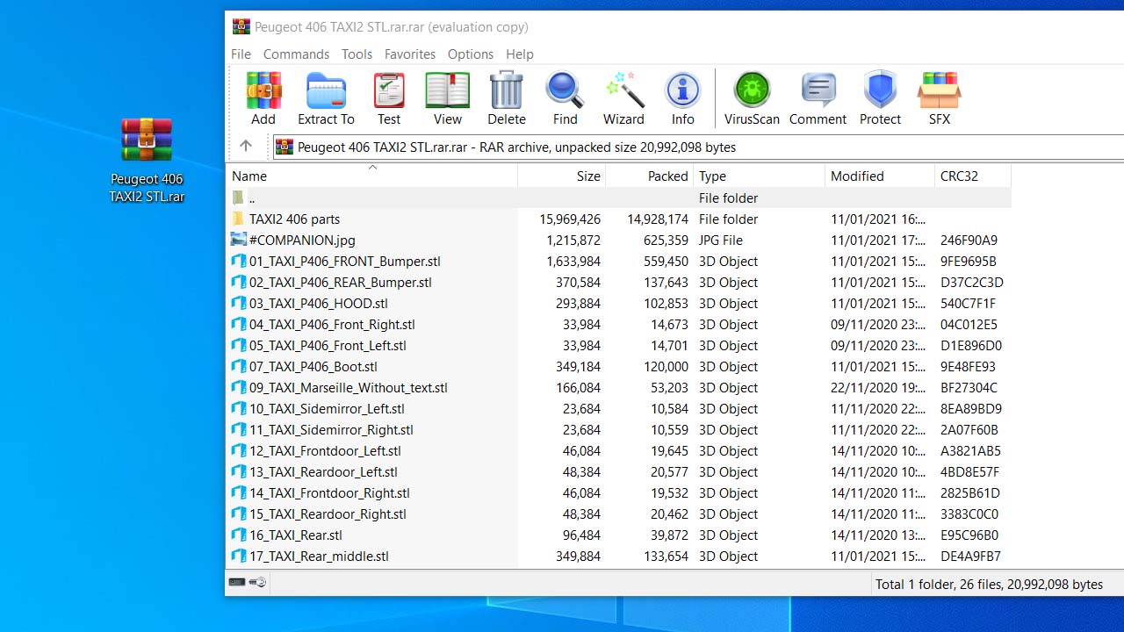Open the Favorites menu
Viewport: 1124px width, 632px height.
[x=410, y=54]
